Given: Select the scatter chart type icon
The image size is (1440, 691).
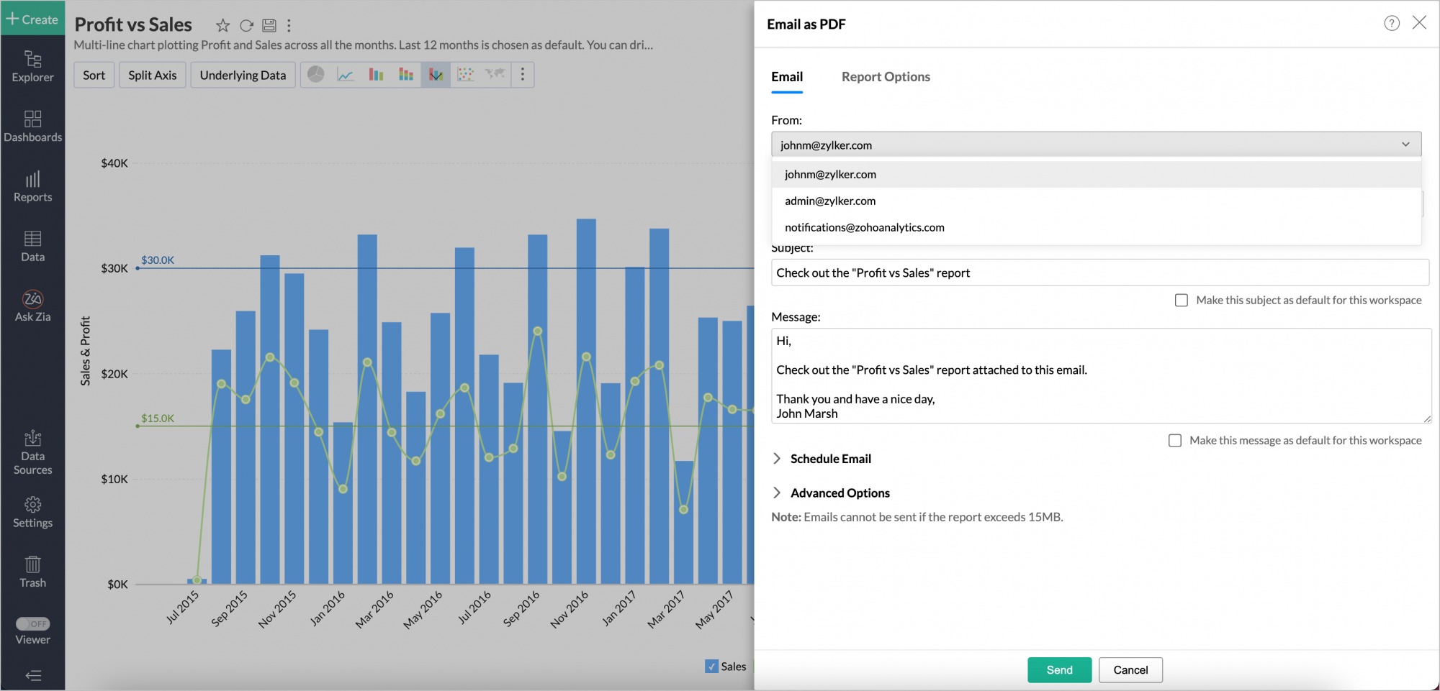Looking at the screenshot, I should 465,74.
